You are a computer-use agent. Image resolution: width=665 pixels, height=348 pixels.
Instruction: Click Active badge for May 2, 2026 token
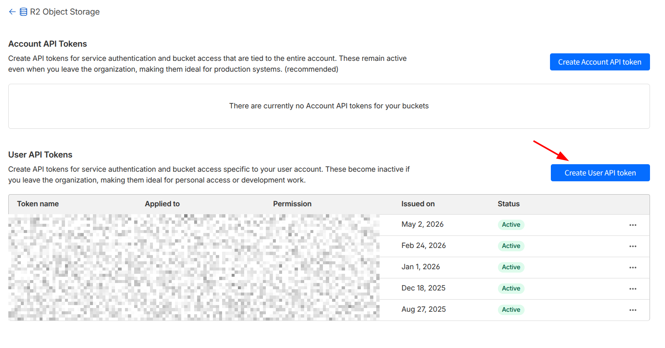point(511,225)
